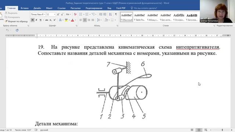Image resolution: width=235 pixels, height=132 pixels.
Task: Open the font name dropdown
Action: pos(44,14)
